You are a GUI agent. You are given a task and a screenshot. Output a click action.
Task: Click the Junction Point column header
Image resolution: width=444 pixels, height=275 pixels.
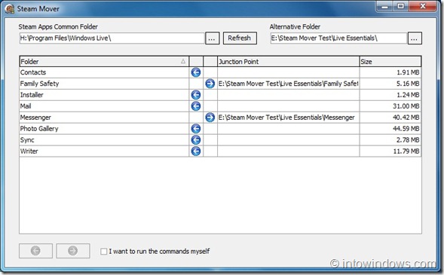288,61
